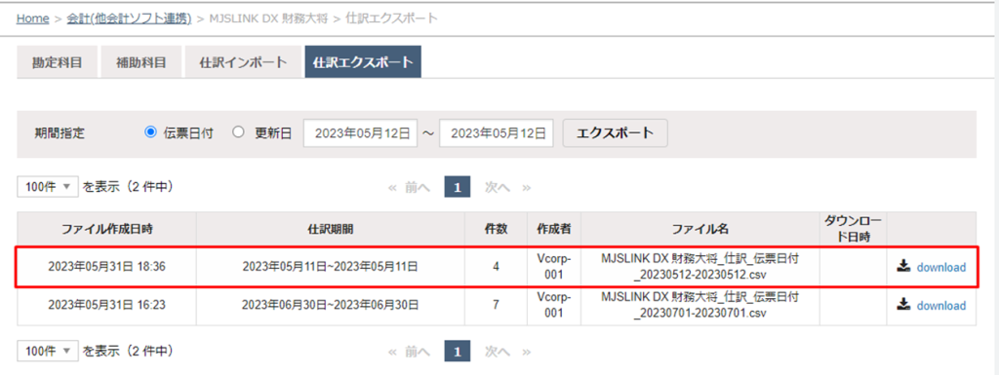Click the count value 7
The image size is (999, 375).
tap(496, 306)
